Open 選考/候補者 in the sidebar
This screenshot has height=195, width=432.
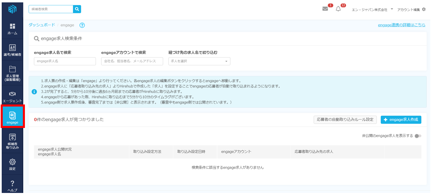pyautogui.click(x=12, y=48)
